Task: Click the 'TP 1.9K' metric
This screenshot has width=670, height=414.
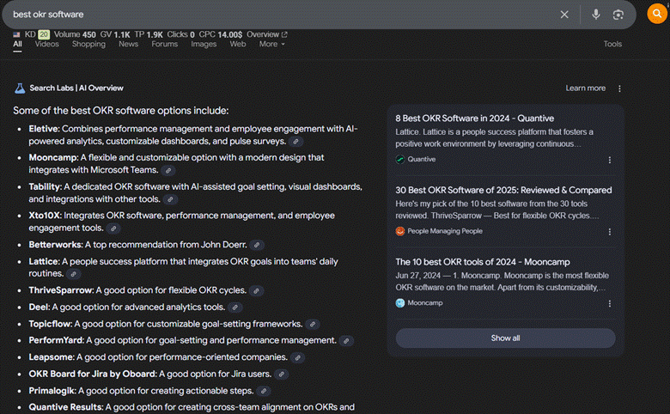Action: click(149, 34)
